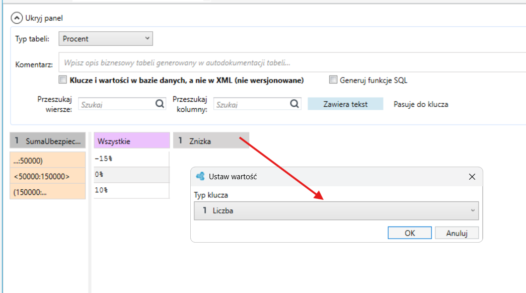Click the Znizka column key header
Viewport: 526px width, 293px height.
211,140
